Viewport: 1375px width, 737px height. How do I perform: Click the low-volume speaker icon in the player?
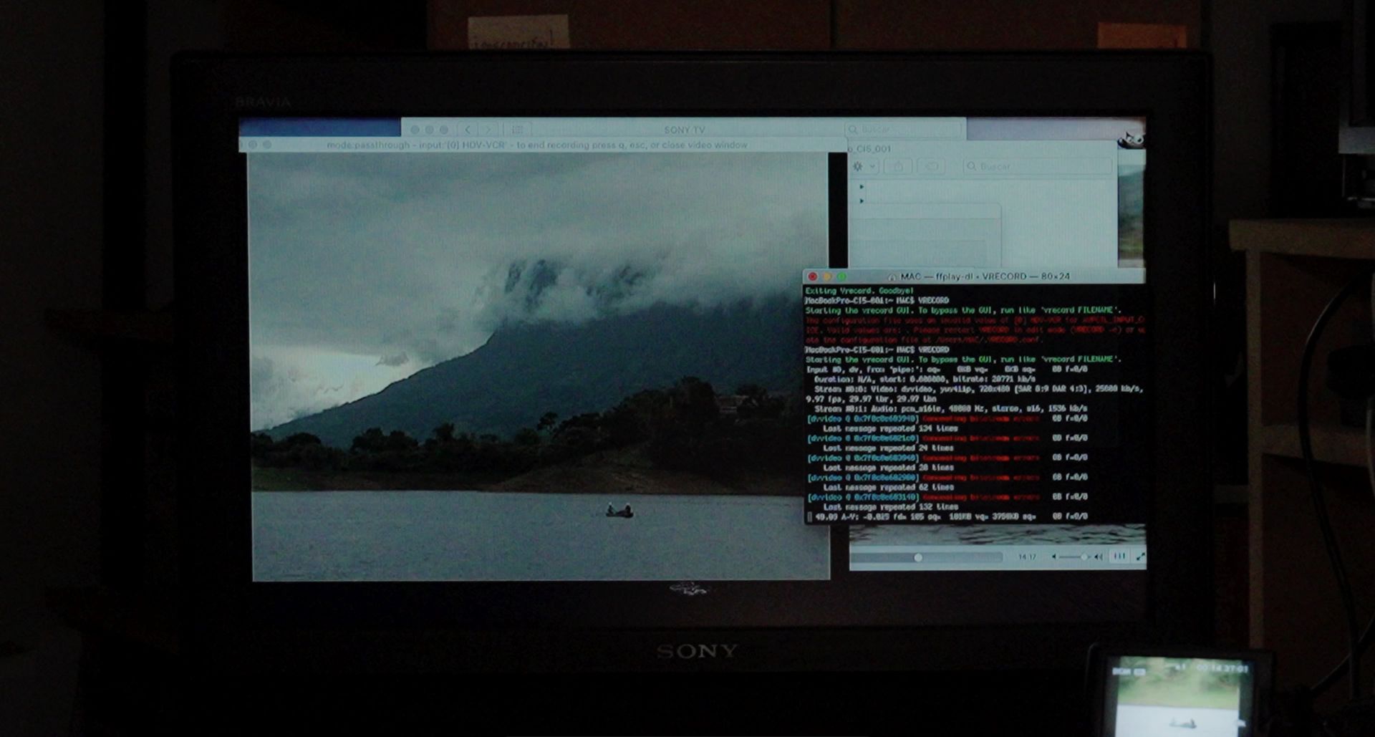tap(1054, 557)
